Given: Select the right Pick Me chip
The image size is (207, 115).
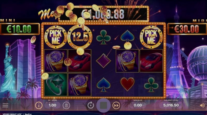Looking at the screenshot, I should [x=151, y=37].
